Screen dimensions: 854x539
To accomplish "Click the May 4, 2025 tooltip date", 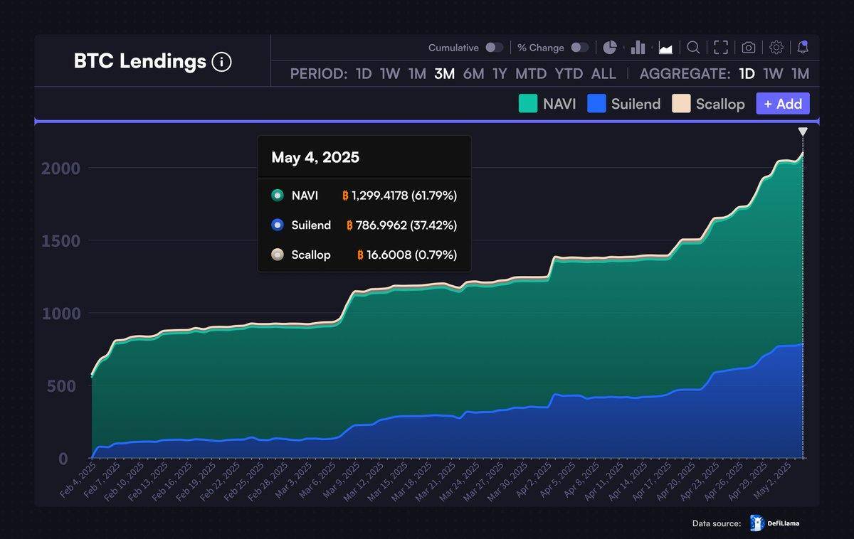I will pyautogui.click(x=315, y=157).
